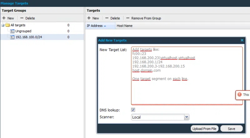Click the DNS lookup label
250x138 pixels.
click(x=110, y=110)
